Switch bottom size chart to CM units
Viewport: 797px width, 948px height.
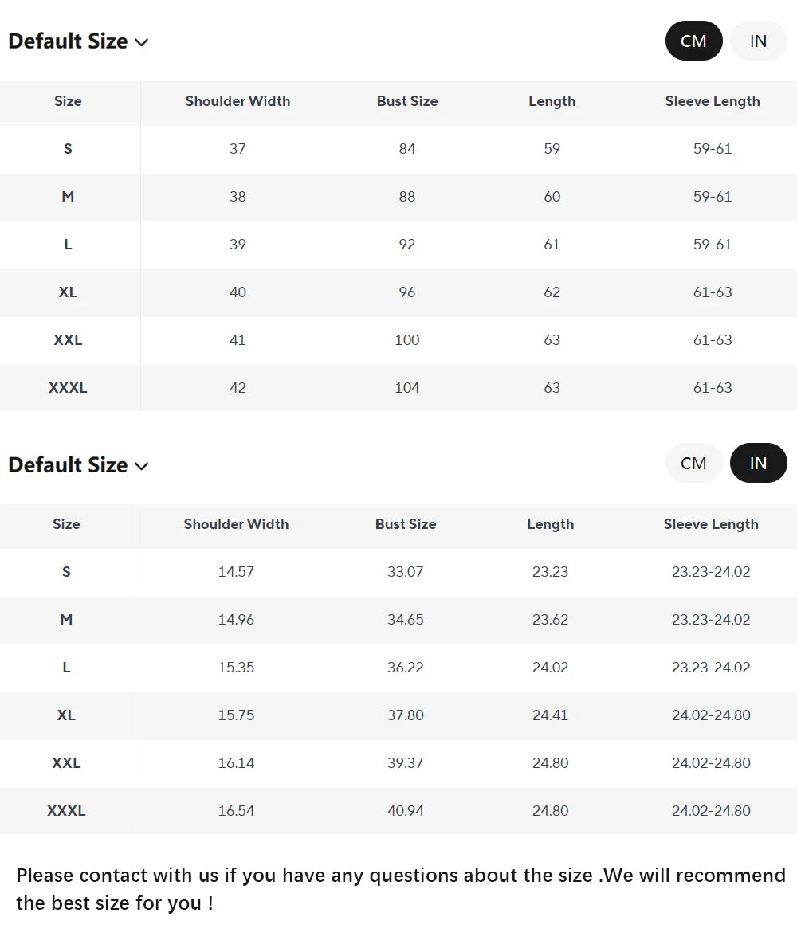point(693,463)
